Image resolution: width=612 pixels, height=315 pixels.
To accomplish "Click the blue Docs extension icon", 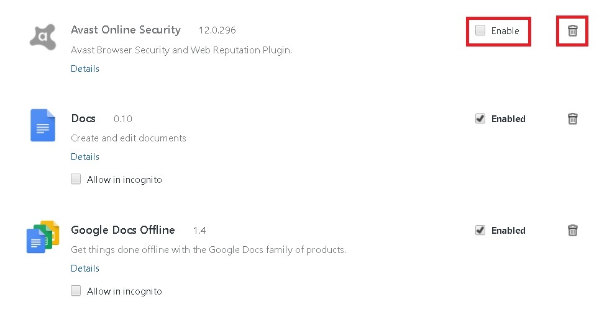I will 43,125.
